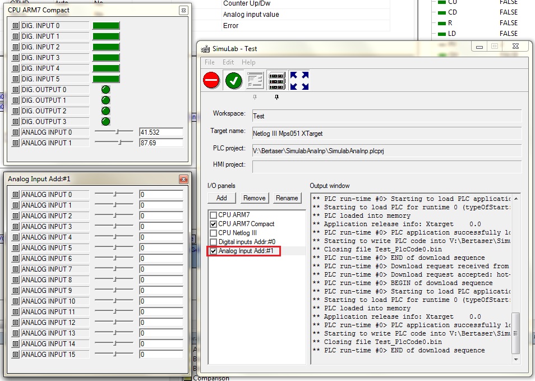
Task: Uncheck the Analog Input Add:#1 checkbox
Action: click(x=213, y=251)
